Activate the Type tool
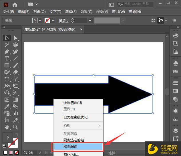The image size is (181, 156). [7, 58]
